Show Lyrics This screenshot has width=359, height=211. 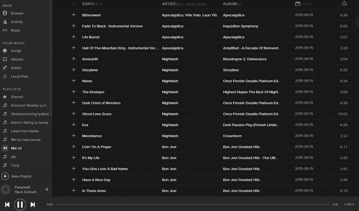[x=349, y=204]
